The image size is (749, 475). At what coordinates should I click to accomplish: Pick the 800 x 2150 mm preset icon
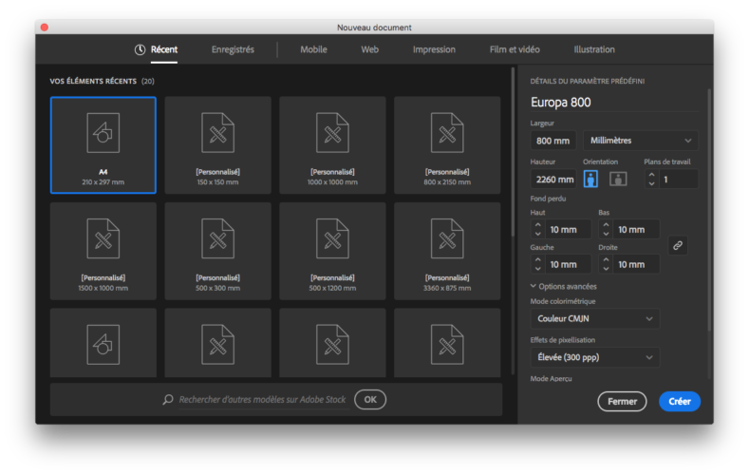446,134
